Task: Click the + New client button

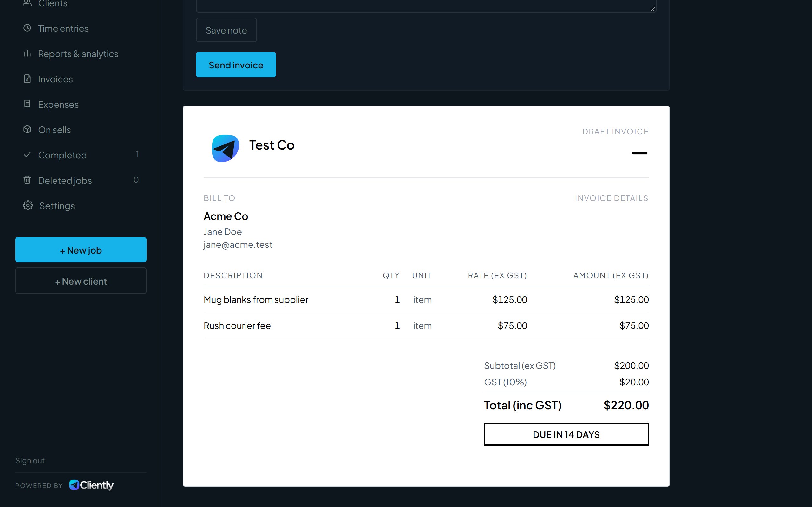Action: click(81, 281)
